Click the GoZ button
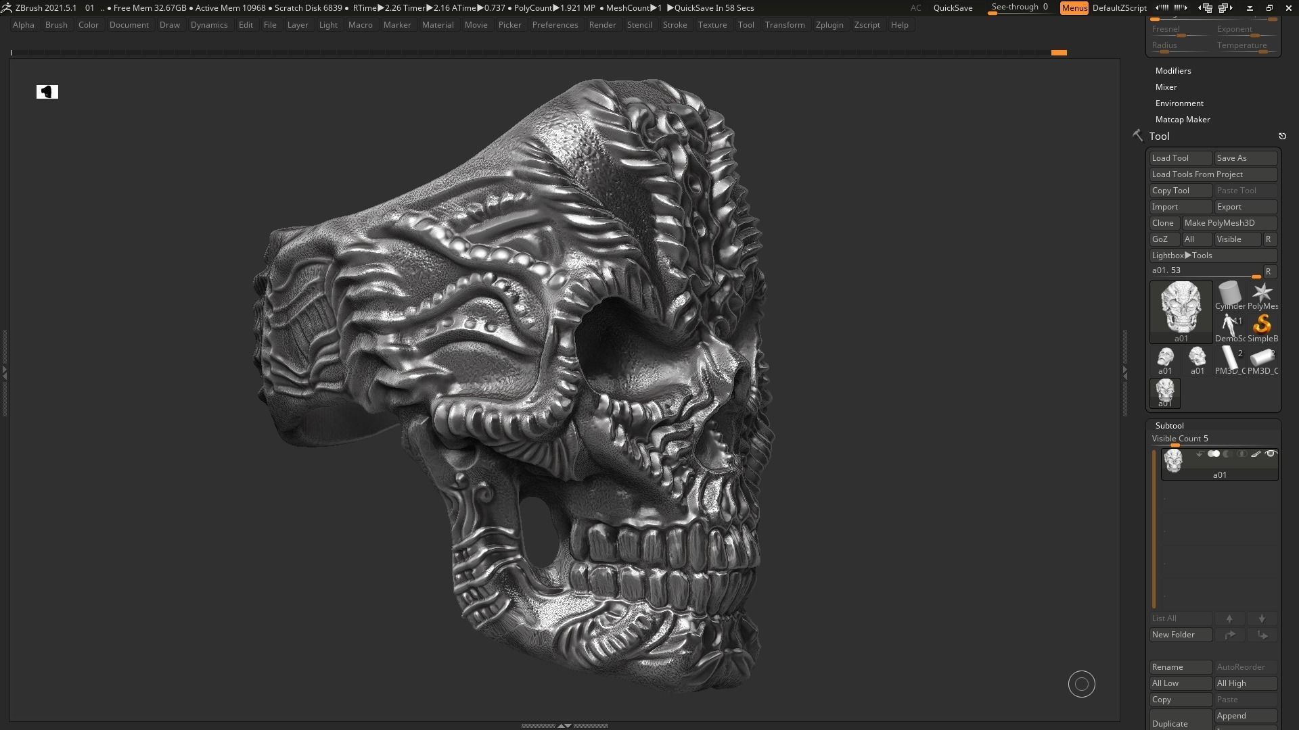 pos(1164,239)
